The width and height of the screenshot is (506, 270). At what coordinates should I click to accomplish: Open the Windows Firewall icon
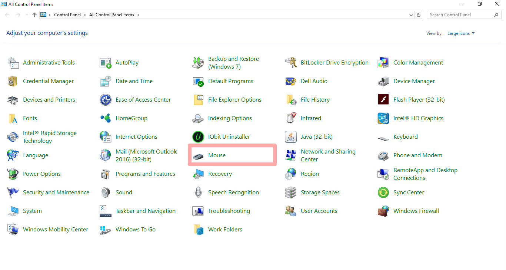383,211
